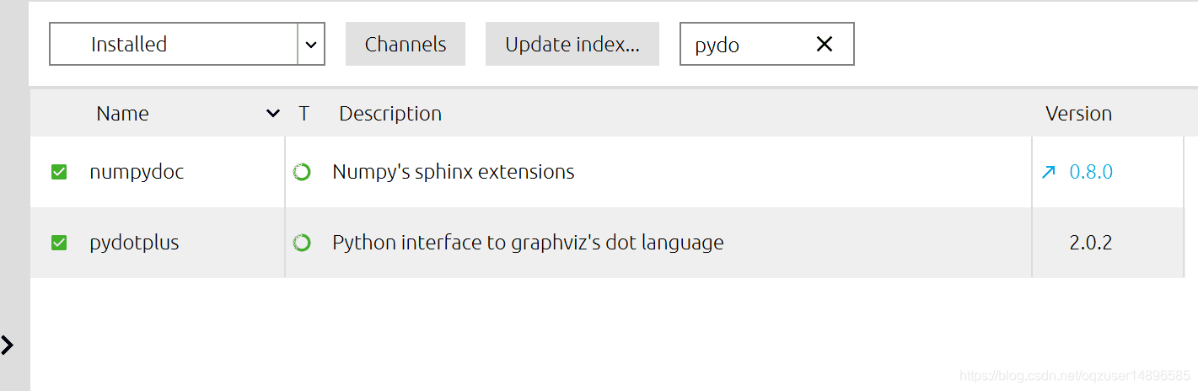Uncheck the numpydoc package checkbox
The width and height of the screenshot is (1198, 391).
click(x=59, y=172)
